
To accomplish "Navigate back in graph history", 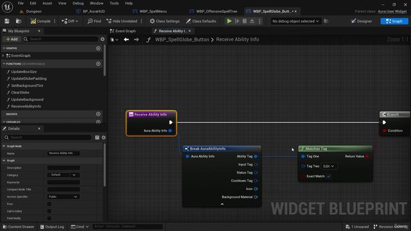I will pyautogui.click(x=127, y=40).
